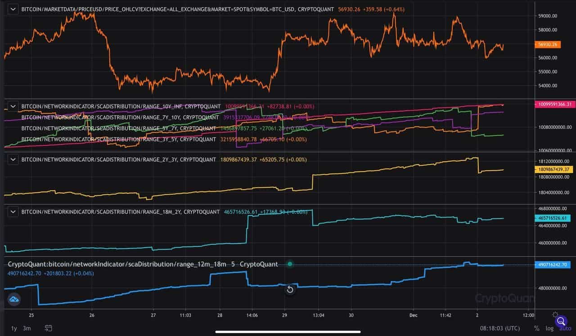This screenshot has width=576, height=336.
Task: Click the 26 date on time axis
Action: (92, 315)
